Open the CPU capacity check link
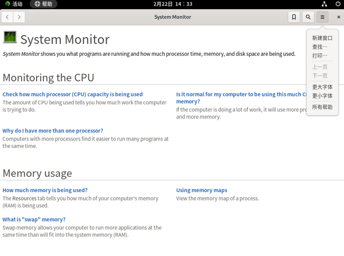Viewport: 344px width, 256px height. click(73, 94)
